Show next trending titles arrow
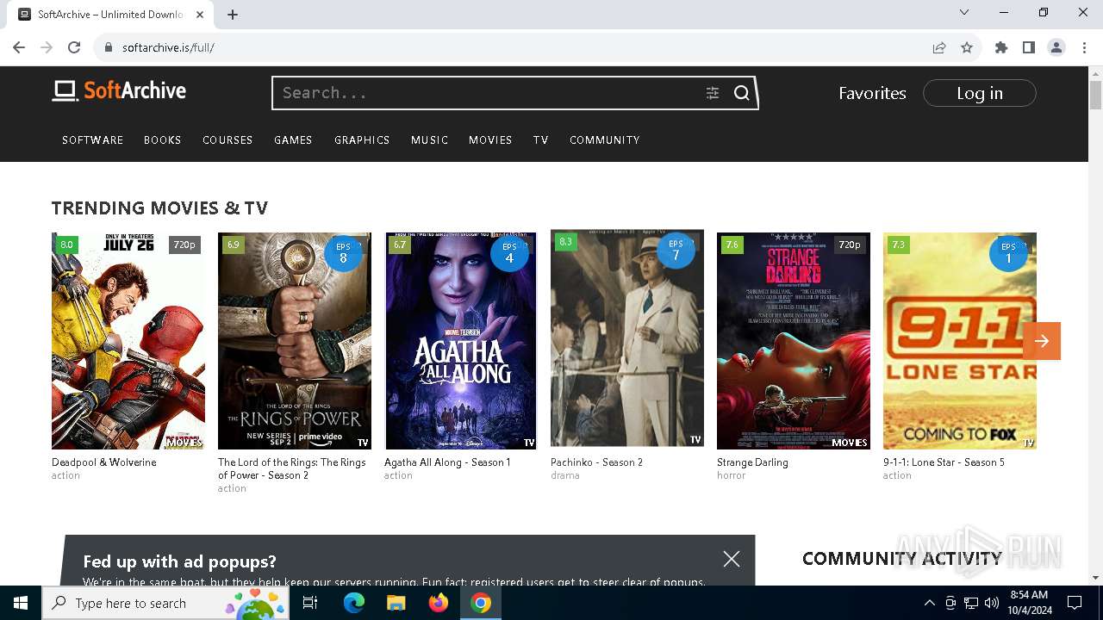Screen dimensions: 1103x620 (x=1042, y=341)
